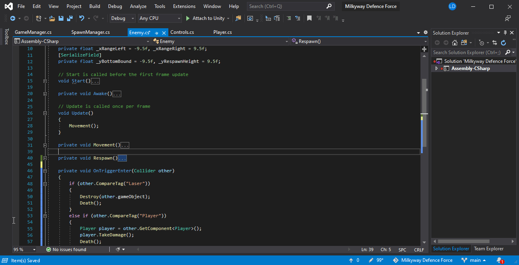
Task: Expand the Assembly-CSharp project node
Action: pos(436,68)
